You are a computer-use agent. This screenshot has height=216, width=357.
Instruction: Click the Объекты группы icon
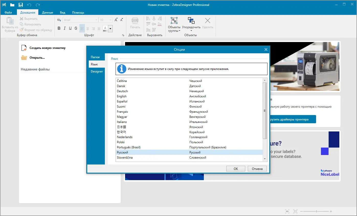(x=174, y=21)
